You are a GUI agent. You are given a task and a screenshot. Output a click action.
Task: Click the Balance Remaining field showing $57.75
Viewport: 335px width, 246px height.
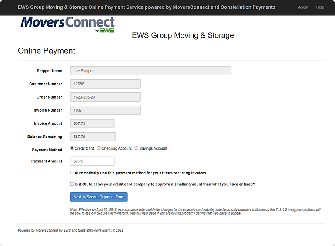click(x=93, y=137)
